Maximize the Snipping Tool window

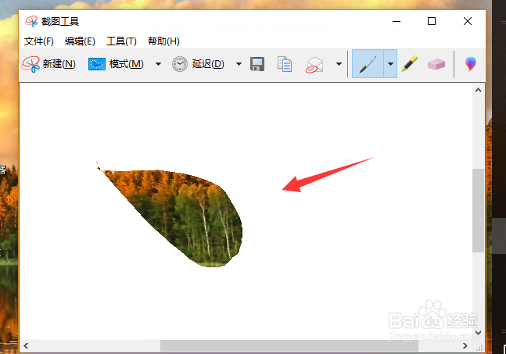pyautogui.click(x=432, y=21)
